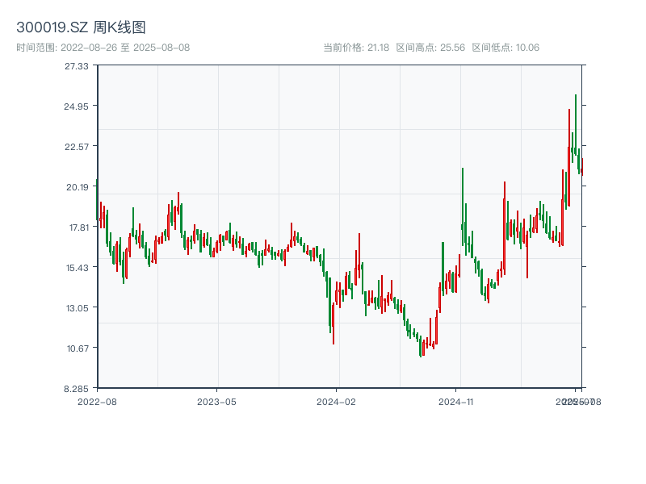The width and height of the screenshot is (646, 484).
Task: Click the lowest red candle near early 2024-02
Action: pyautogui.click(x=333, y=323)
